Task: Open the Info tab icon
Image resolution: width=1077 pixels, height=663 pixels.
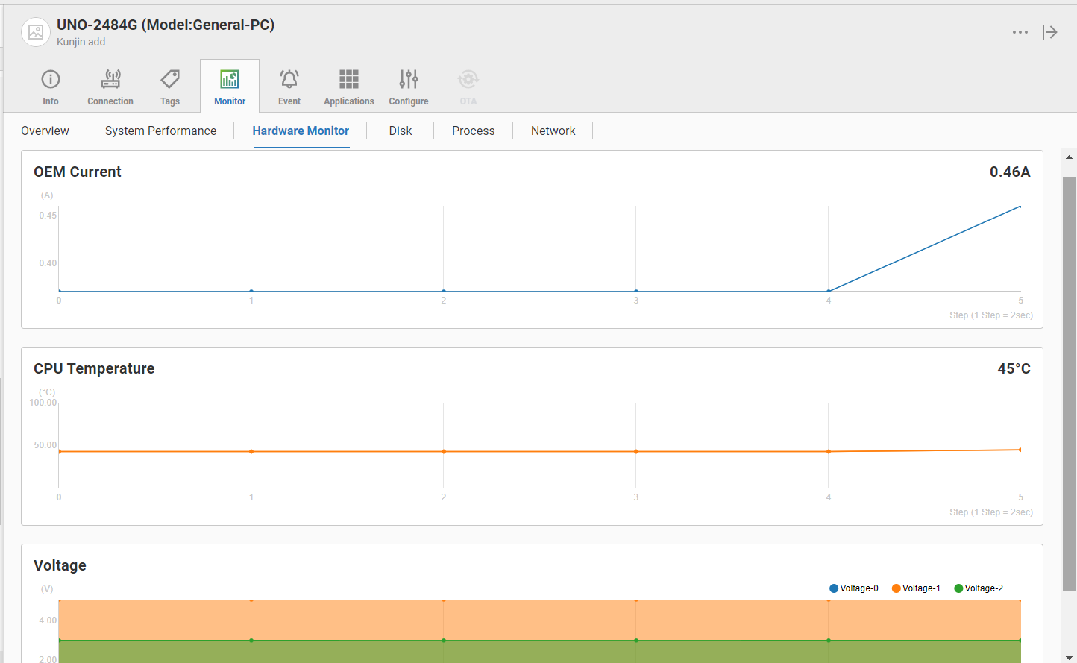Action: coord(51,79)
